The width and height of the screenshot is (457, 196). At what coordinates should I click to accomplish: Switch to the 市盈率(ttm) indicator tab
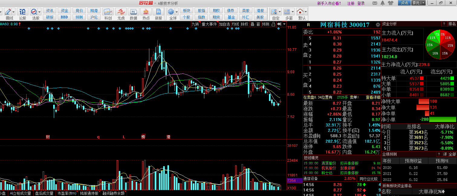[x=67, y=193]
